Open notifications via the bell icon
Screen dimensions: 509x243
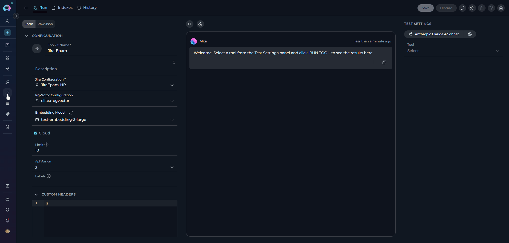[x=7, y=221]
